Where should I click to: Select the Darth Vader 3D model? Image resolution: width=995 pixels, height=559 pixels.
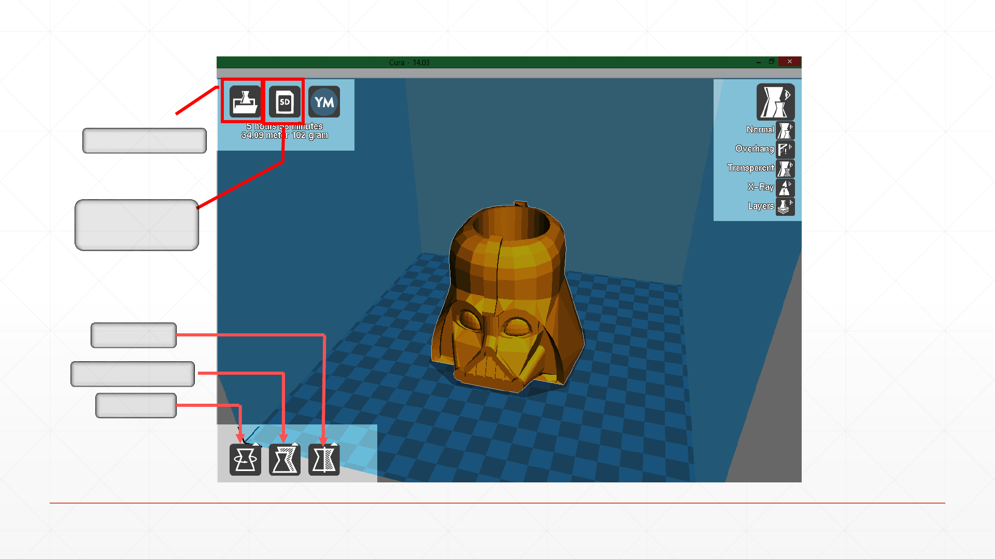click(x=508, y=300)
